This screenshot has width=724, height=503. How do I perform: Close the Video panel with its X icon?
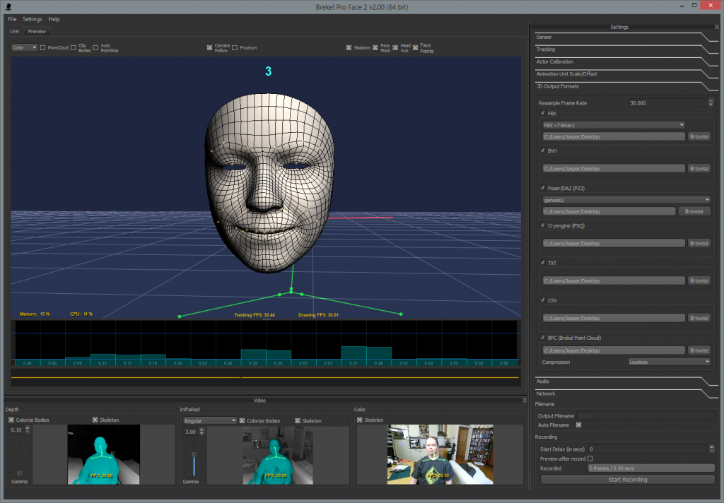pyautogui.click(x=525, y=401)
